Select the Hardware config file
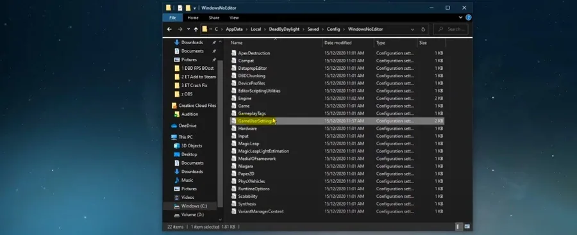 coord(247,129)
